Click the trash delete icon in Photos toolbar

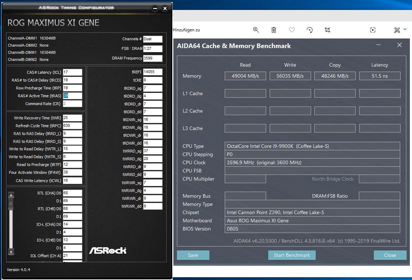(x=274, y=30)
